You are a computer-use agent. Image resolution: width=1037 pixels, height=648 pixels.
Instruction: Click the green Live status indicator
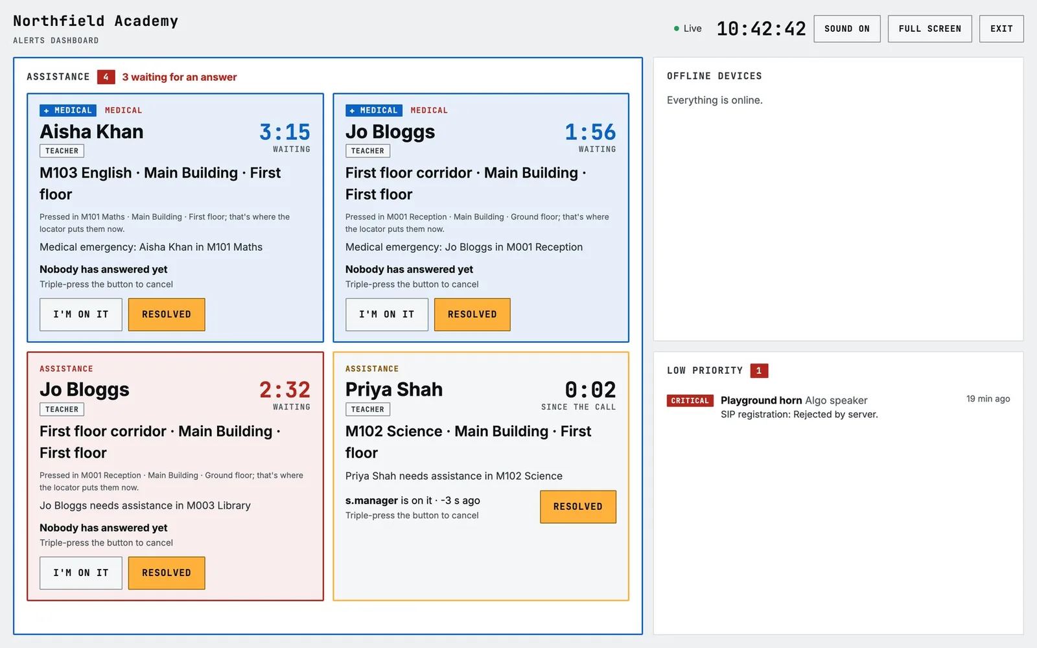pyautogui.click(x=688, y=29)
